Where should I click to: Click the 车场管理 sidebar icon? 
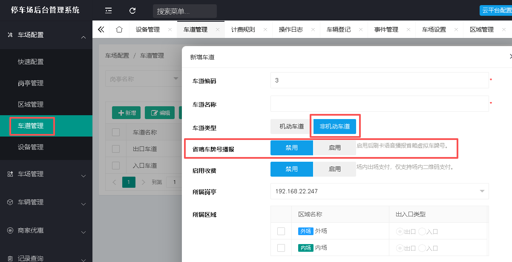(x=10, y=174)
